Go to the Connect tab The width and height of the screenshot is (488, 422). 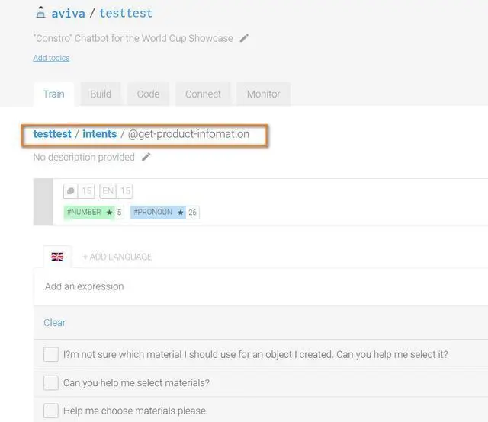click(x=203, y=94)
